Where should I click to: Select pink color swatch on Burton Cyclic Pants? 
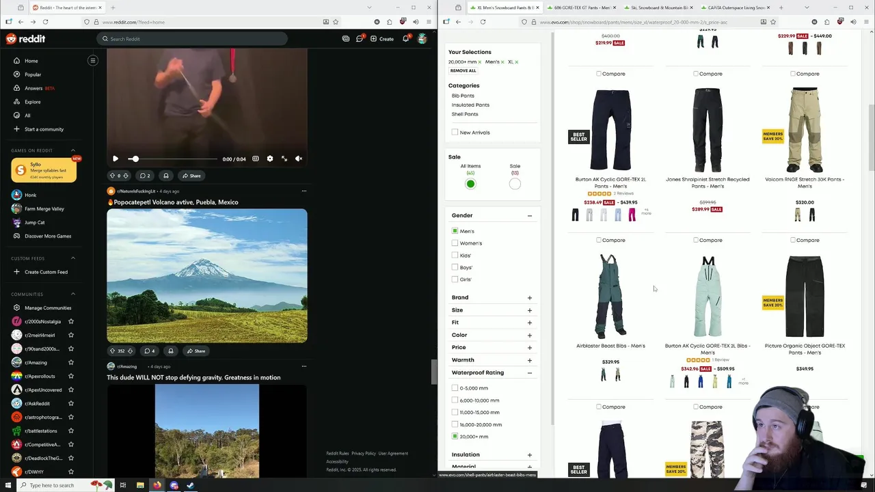click(632, 215)
